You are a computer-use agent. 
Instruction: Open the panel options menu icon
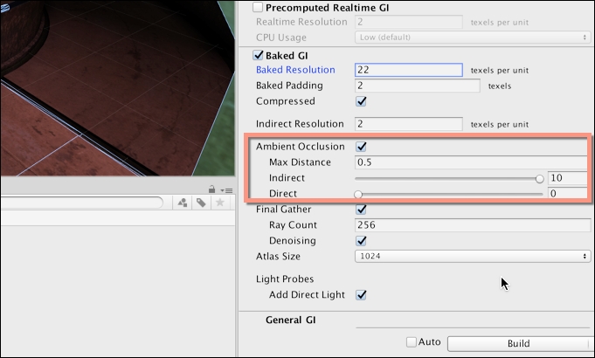[226, 190]
